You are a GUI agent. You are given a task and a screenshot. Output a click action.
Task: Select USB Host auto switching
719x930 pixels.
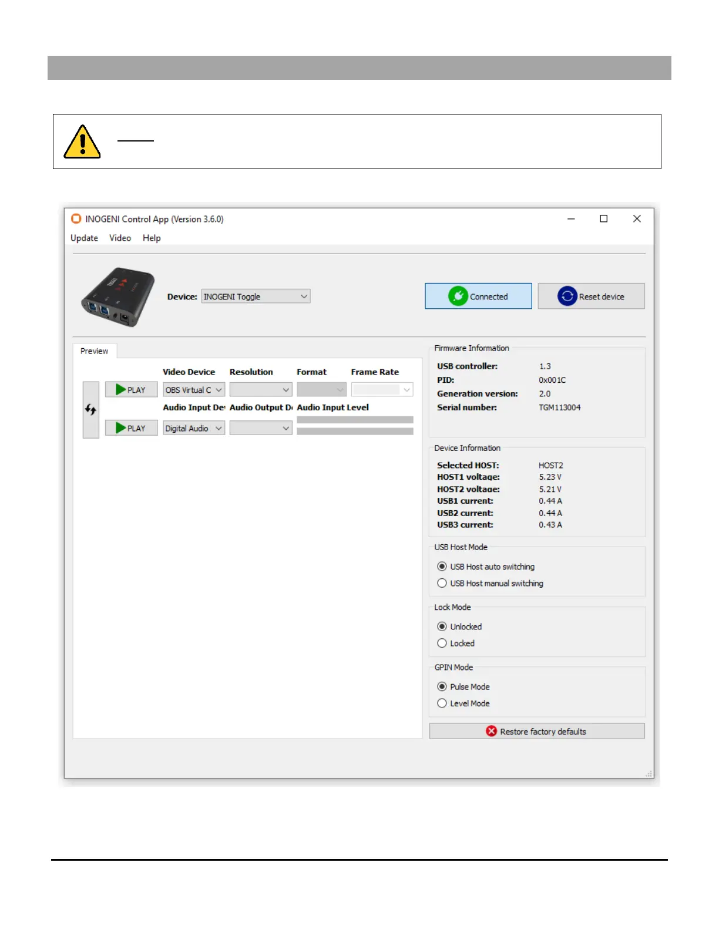coord(486,567)
